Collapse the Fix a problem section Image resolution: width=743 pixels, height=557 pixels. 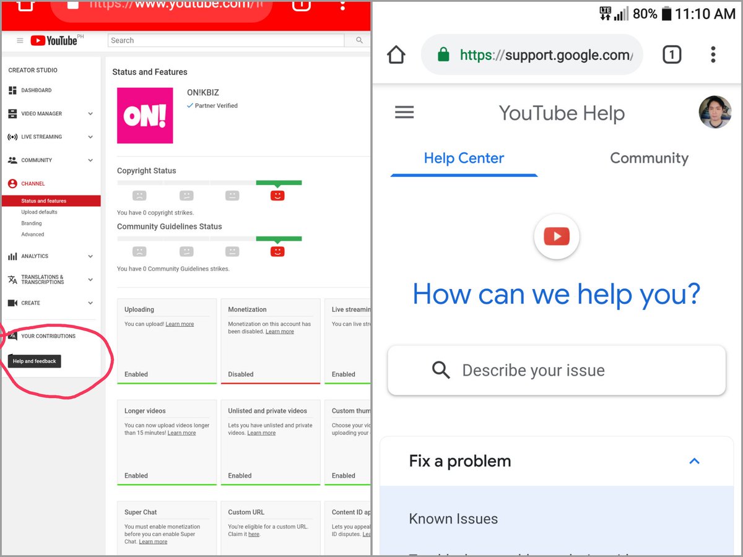point(694,461)
